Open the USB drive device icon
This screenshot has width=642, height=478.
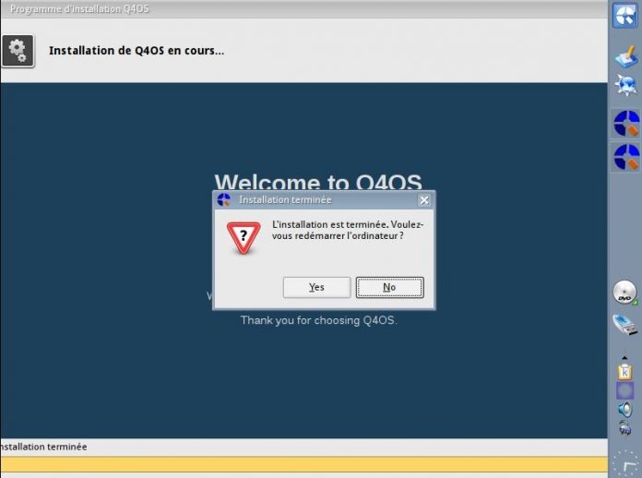[625, 325]
